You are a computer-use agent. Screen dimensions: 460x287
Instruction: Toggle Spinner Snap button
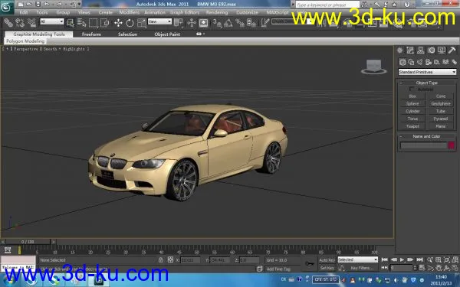click(251, 22)
